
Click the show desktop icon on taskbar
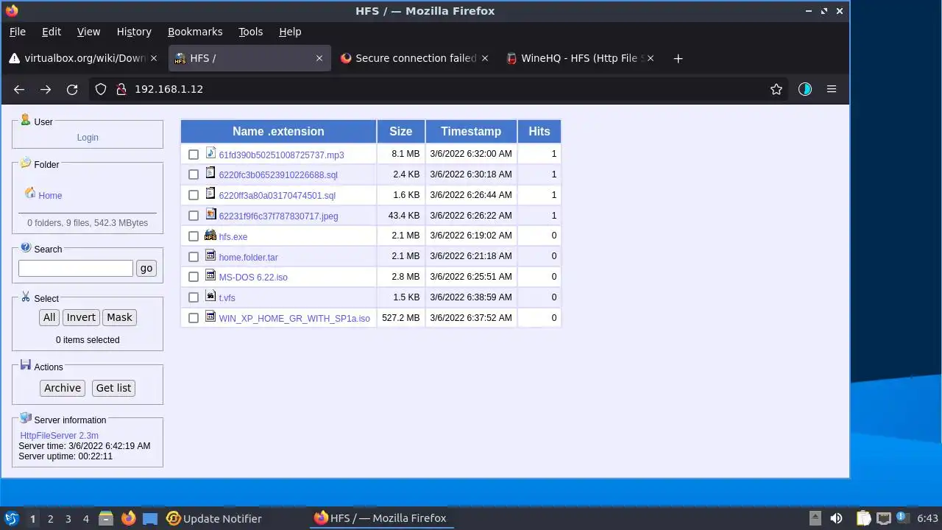pos(150,518)
